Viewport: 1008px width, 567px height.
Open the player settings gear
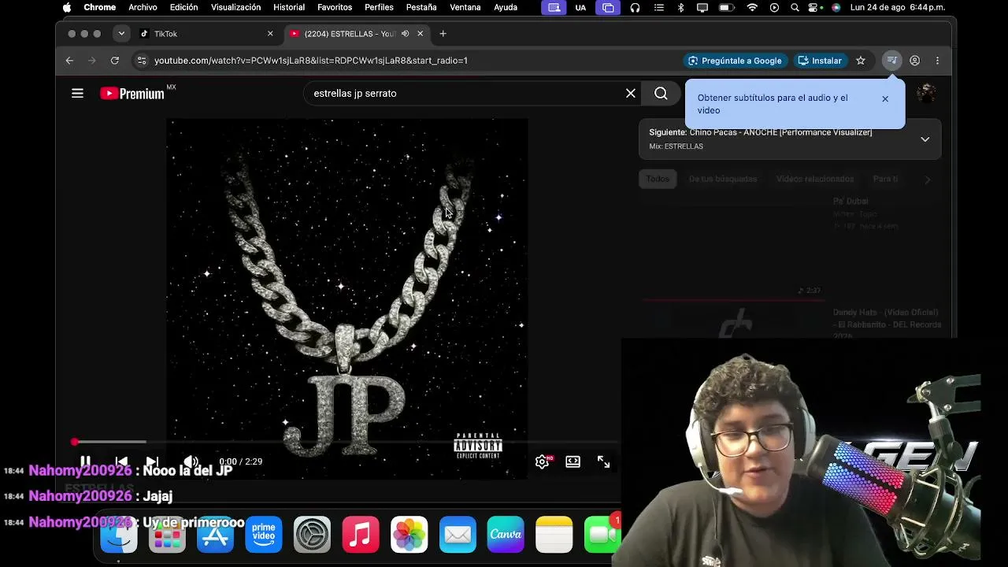click(542, 461)
